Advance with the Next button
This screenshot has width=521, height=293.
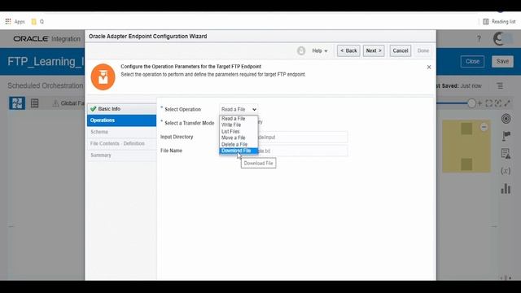tap(374, 50)
